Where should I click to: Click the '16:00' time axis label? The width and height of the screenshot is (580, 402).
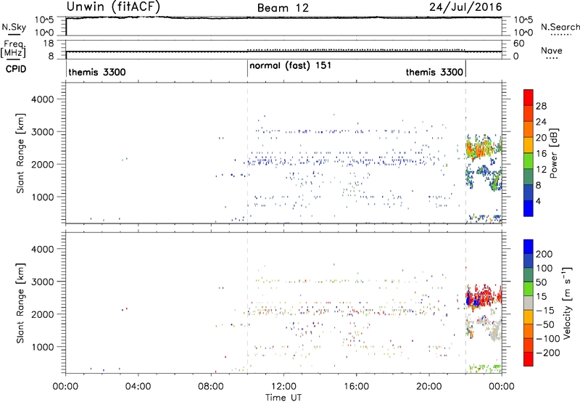[356, 387]
